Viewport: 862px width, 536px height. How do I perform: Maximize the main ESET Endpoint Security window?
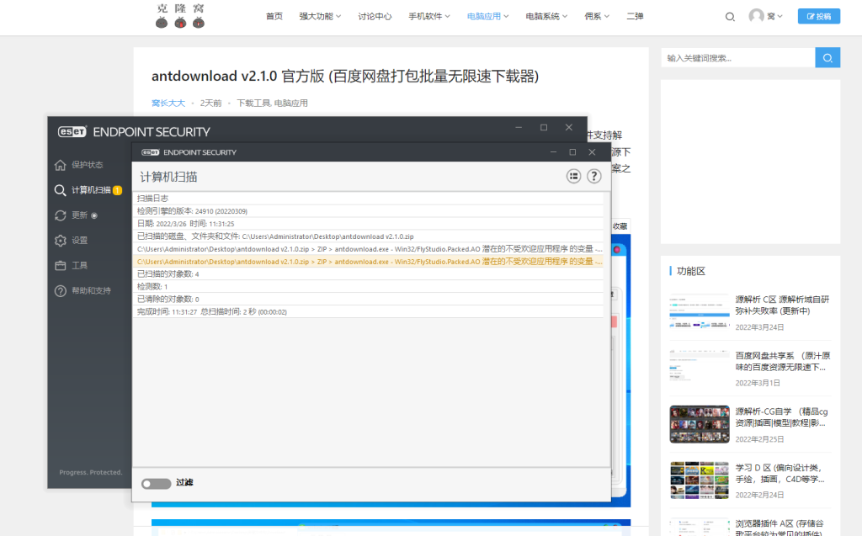[x=544, y=128]
